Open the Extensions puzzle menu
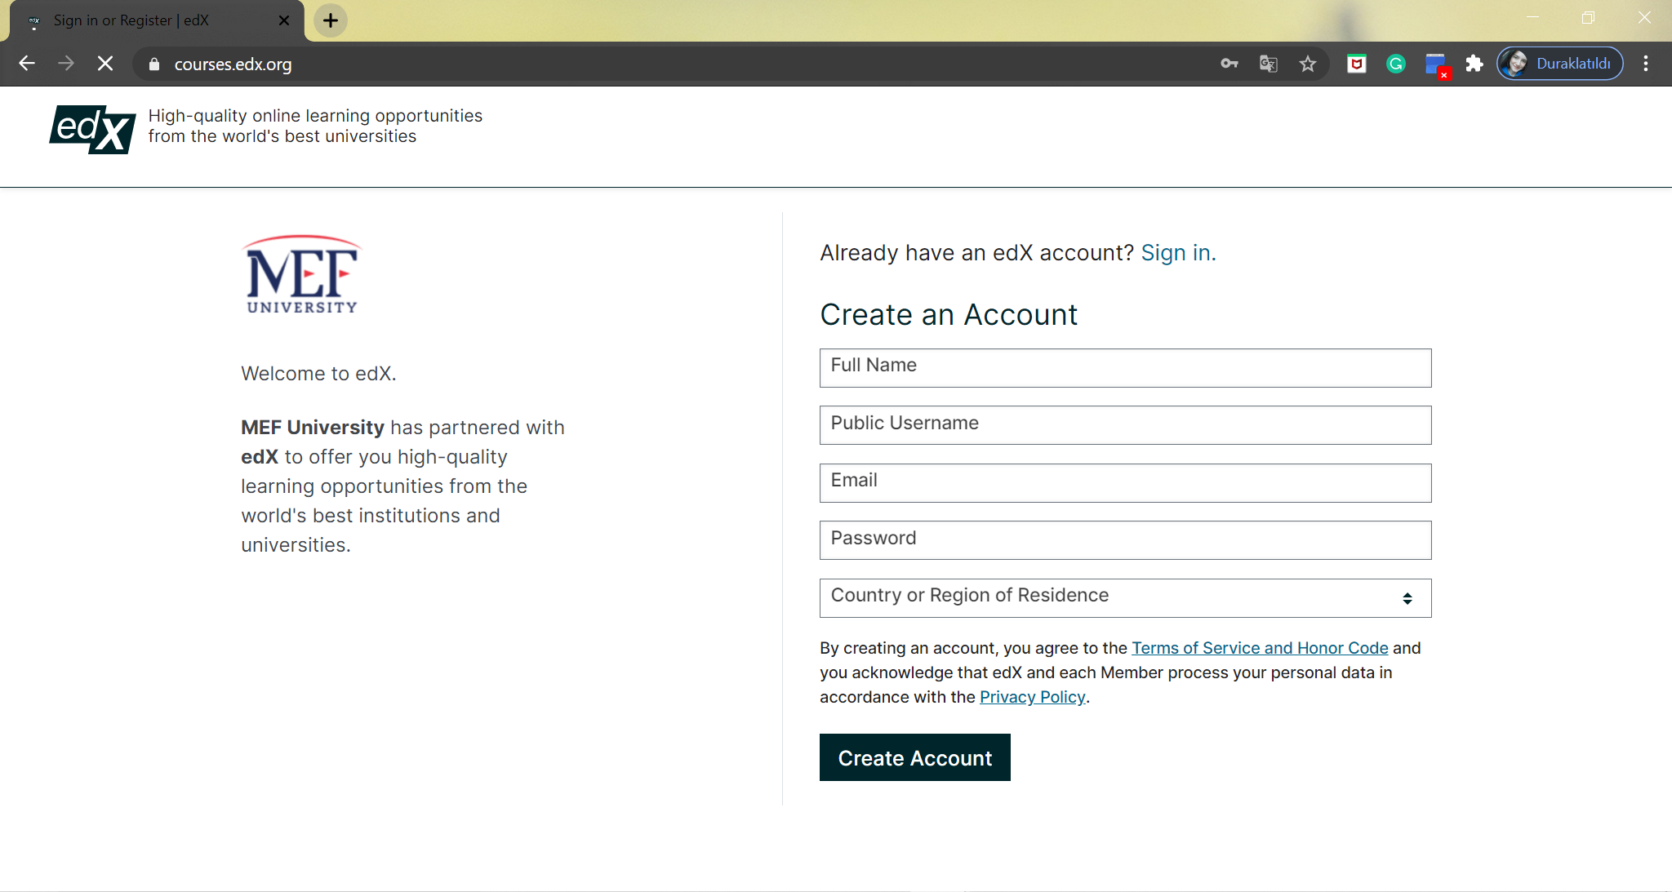Image resolution: width=1672 pixels, height=892 pixels. [1474, 64]
